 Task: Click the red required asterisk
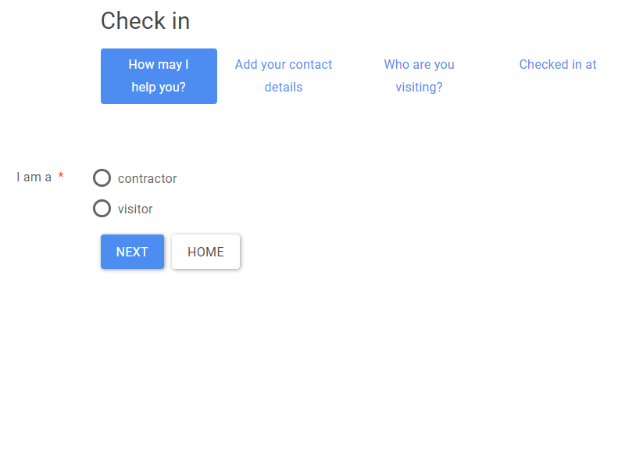(x=61, y=177)
